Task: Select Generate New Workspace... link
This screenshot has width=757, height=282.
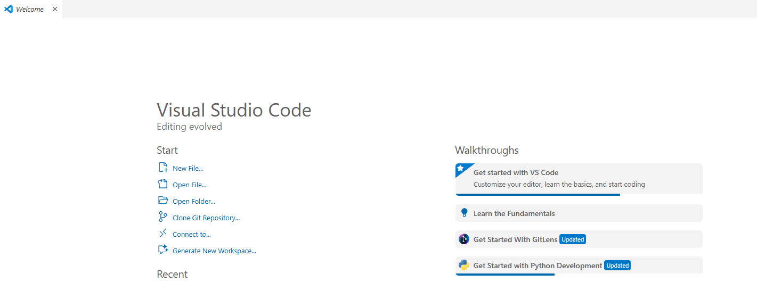Action: (214, 251)
